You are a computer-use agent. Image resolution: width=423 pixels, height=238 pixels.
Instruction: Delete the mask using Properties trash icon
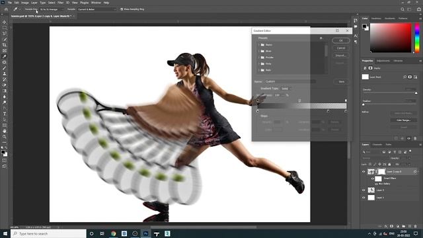(415, 138)
